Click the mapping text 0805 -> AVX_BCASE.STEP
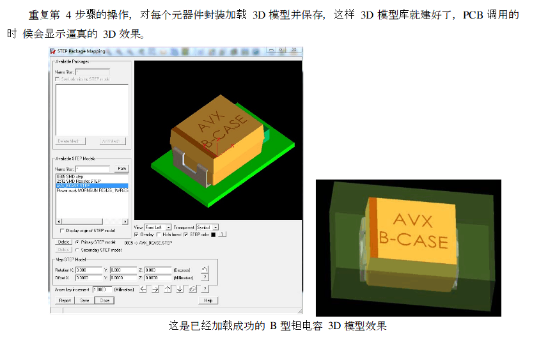The height and width of the screenshot is (347, 548). pos(148,242)
